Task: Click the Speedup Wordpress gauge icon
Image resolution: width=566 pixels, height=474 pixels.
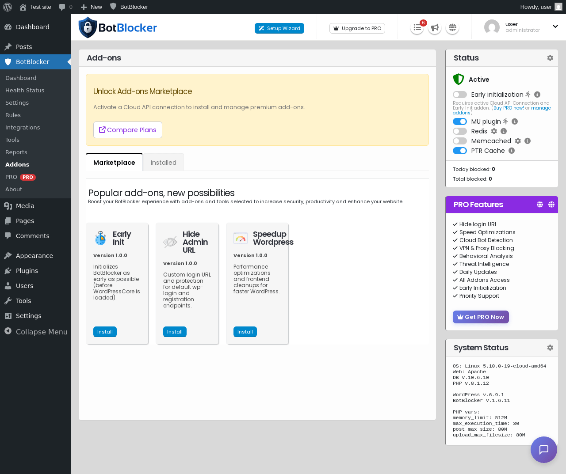Action: [x=241, y=238]
